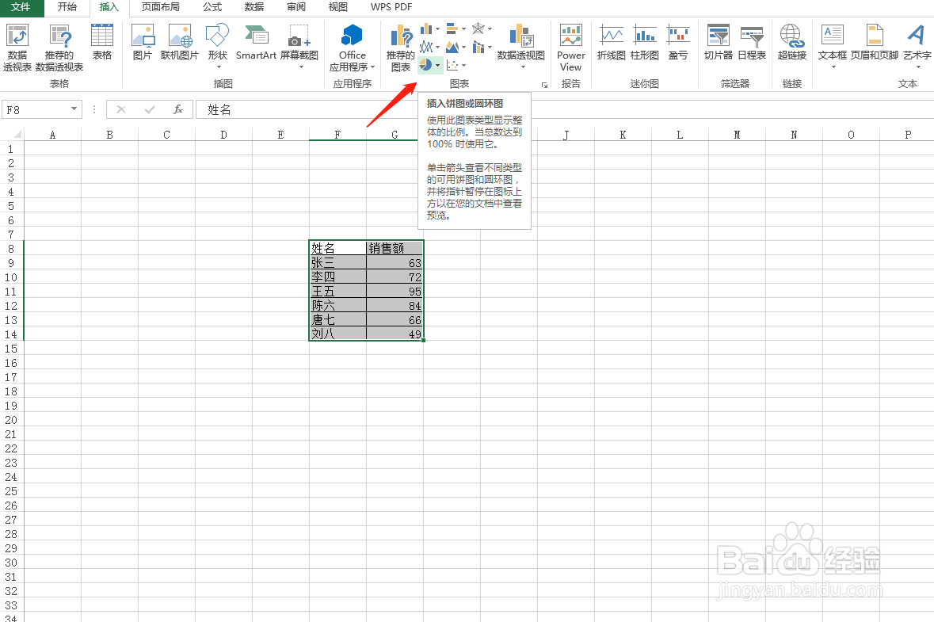
Task: Insert a win/loss sparkline (盈亏)
Action: point(678,43)
